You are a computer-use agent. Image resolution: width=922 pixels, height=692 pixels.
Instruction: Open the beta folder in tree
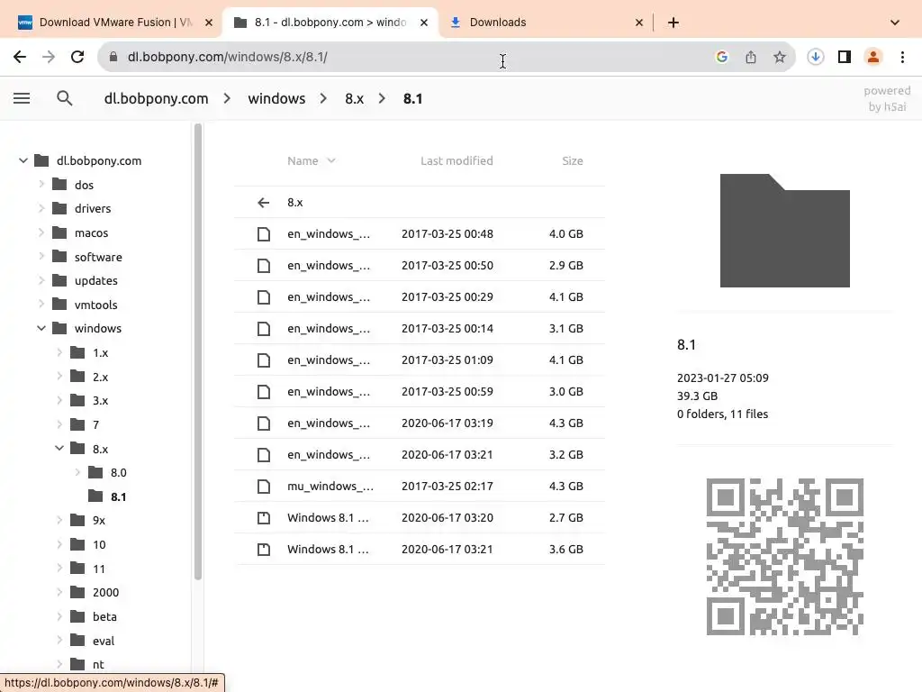pos(104,616)
